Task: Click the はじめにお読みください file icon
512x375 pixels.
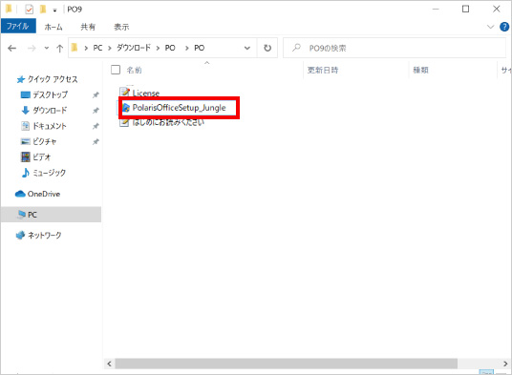Action: pos(124,122)
